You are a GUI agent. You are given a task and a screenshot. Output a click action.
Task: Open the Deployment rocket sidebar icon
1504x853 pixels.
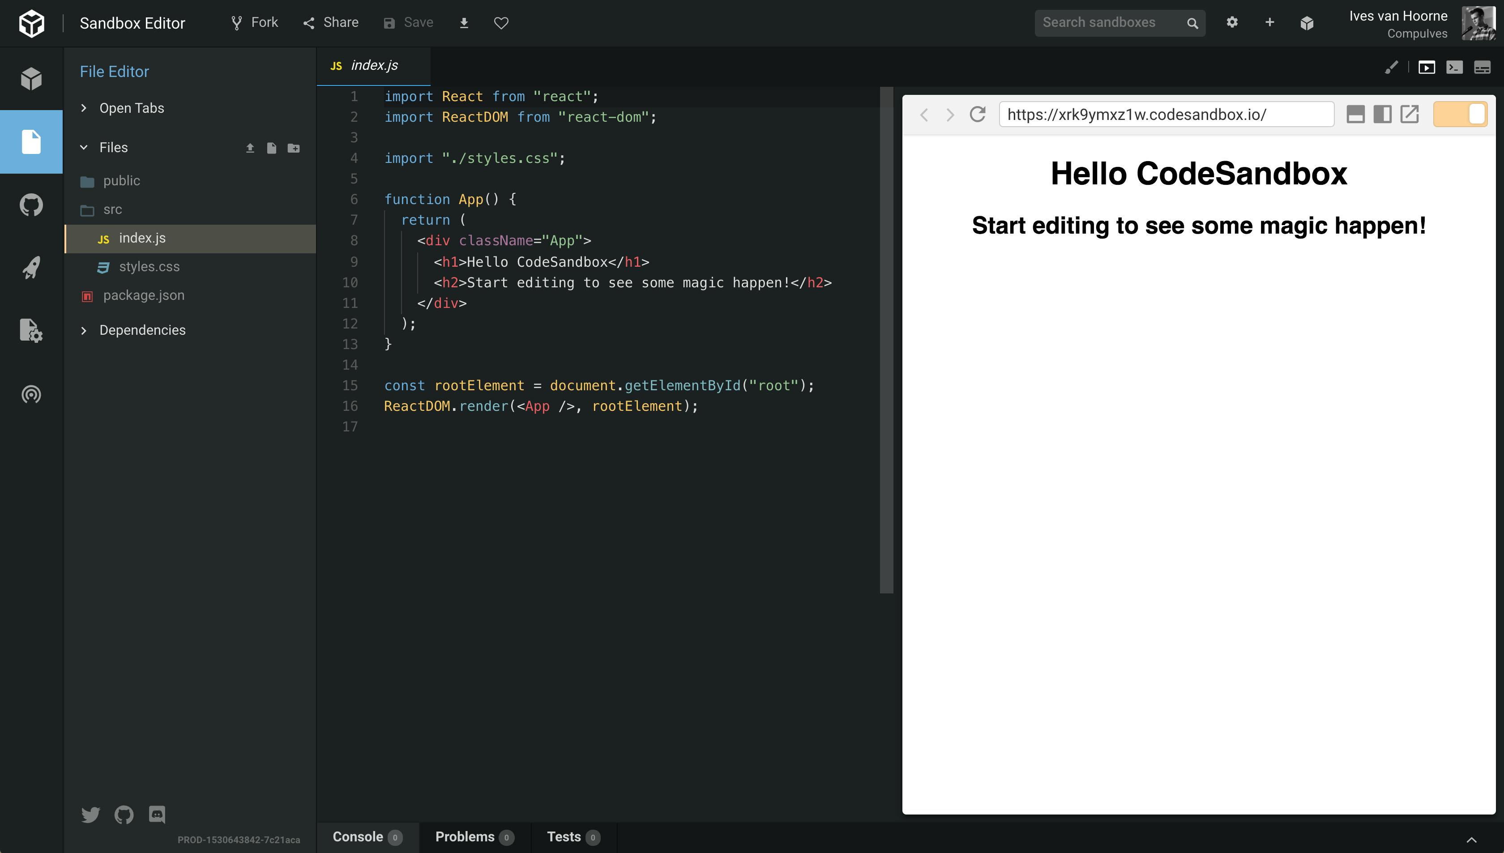coord(31,268)
